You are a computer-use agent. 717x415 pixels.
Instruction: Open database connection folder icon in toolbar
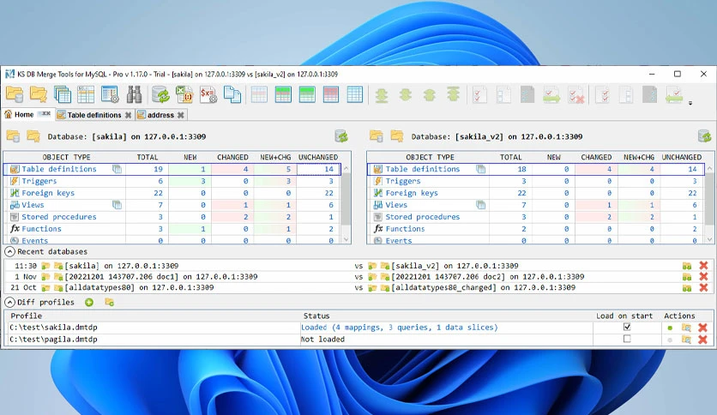[15, 94]
